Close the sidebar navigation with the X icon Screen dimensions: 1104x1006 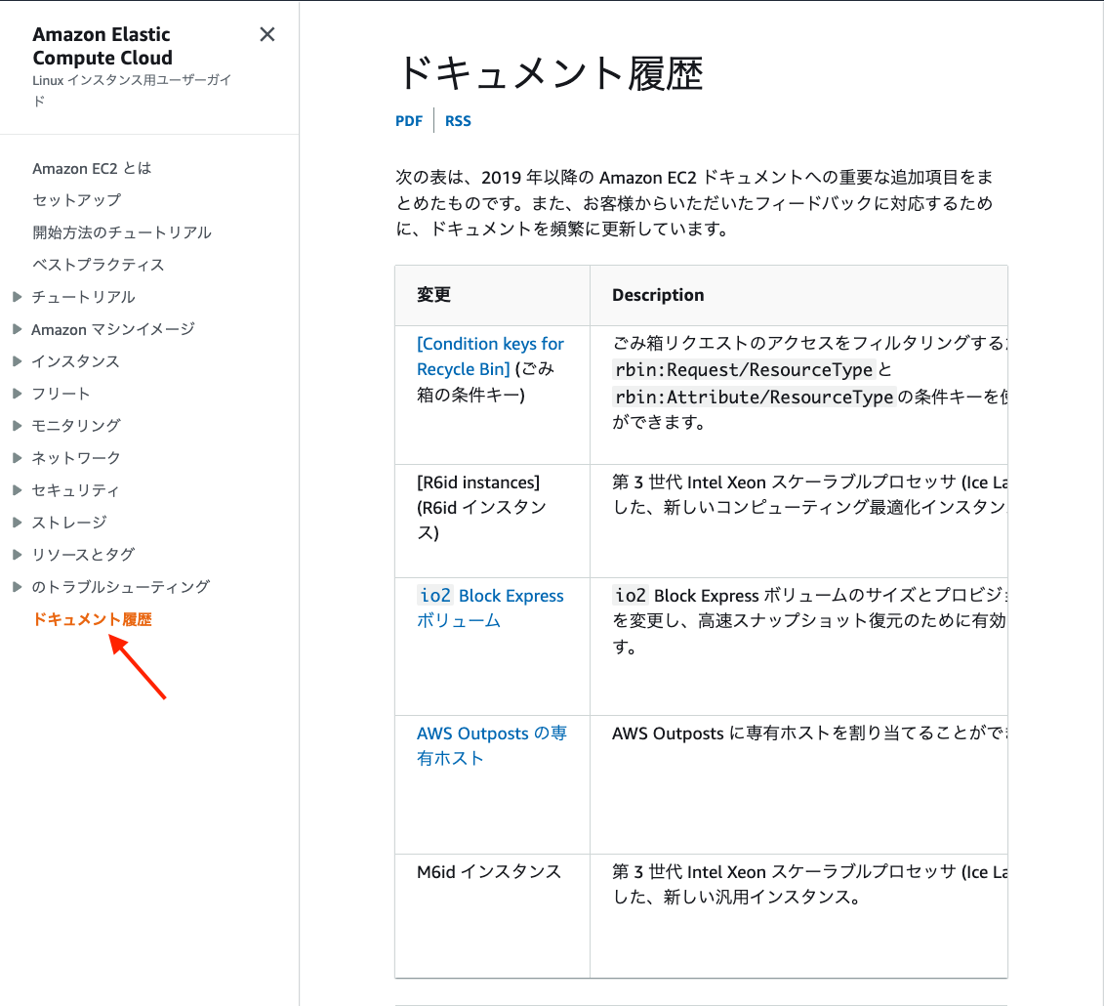[266, 34]
